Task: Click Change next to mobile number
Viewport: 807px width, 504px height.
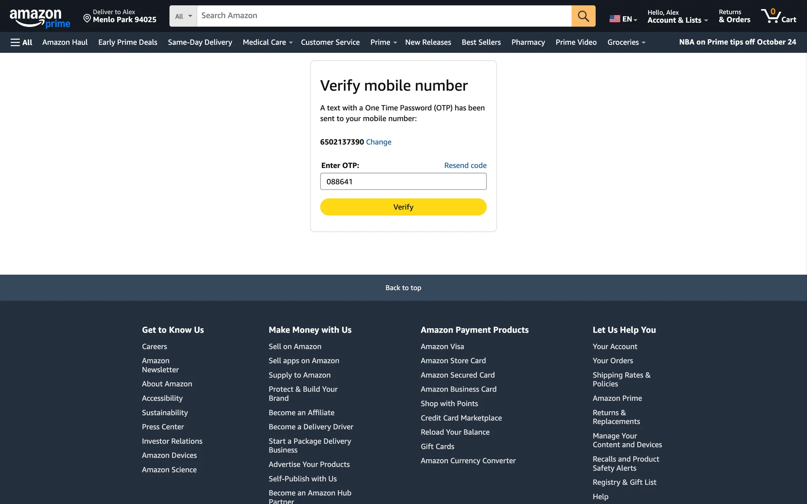Action: click(378, 142)
